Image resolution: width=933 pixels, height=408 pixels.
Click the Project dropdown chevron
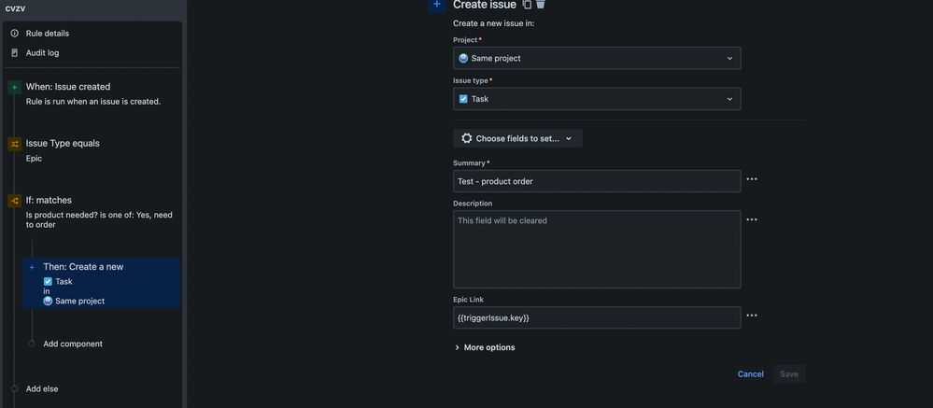coord(729,58)
